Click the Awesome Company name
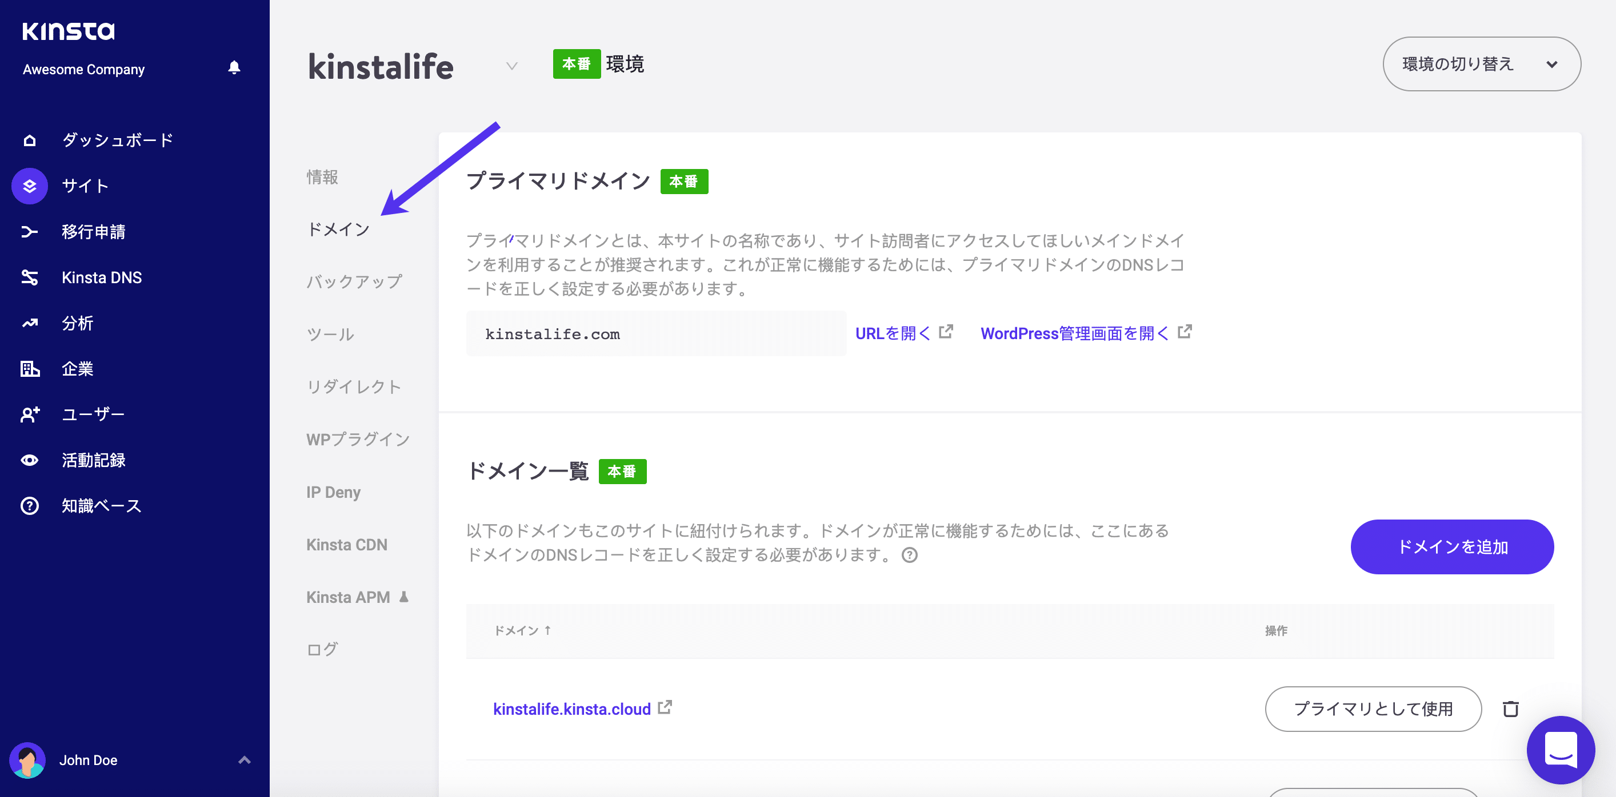Viewport: 1616px width, 797px height. [x=83, y=69]
